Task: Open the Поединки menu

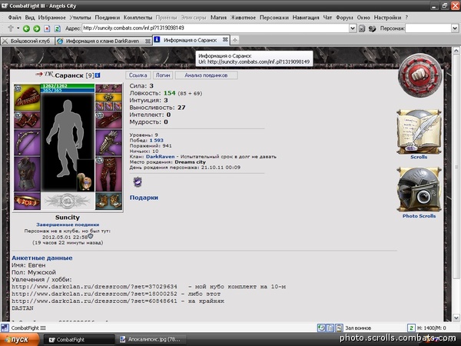Action: coord(108,18)
